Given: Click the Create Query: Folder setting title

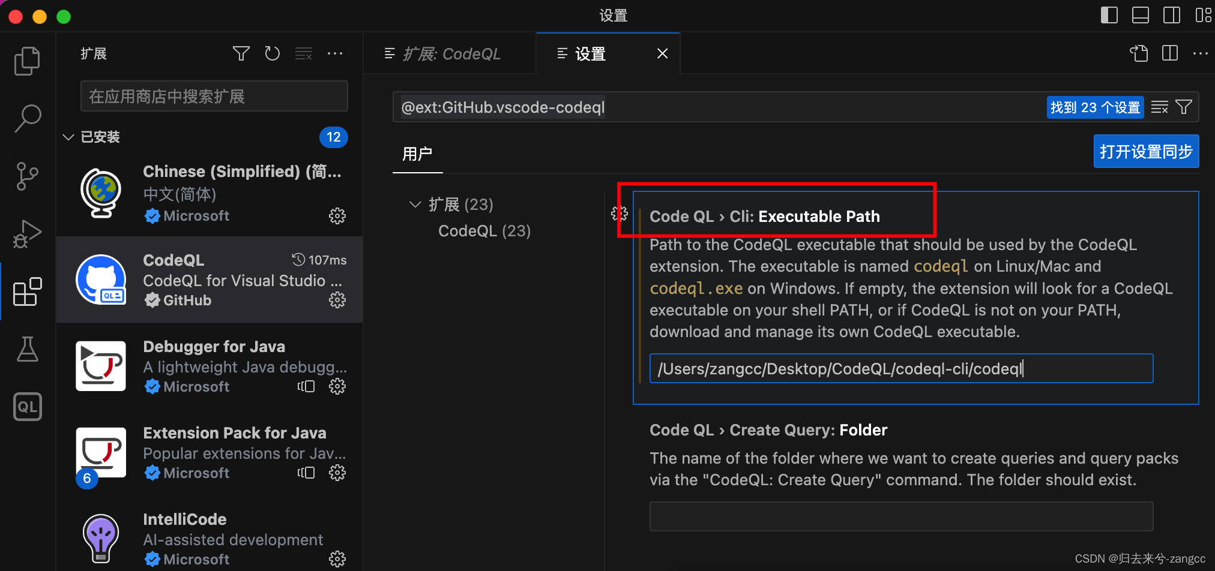Looking at the screenshot, I should 768,430.
